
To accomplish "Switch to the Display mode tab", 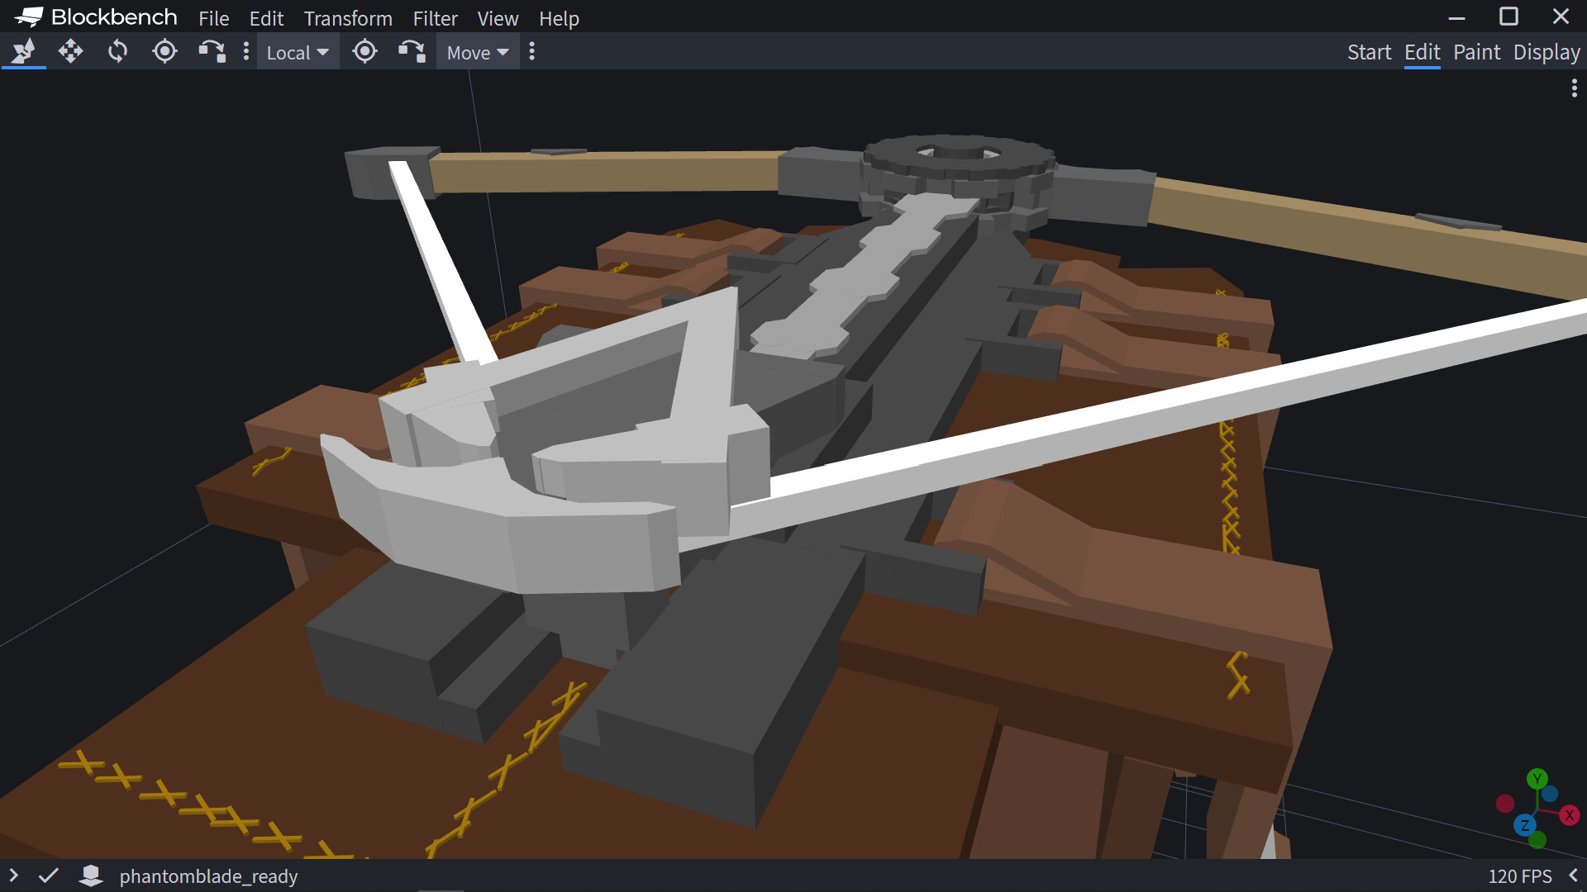I will pos(1546,52).
